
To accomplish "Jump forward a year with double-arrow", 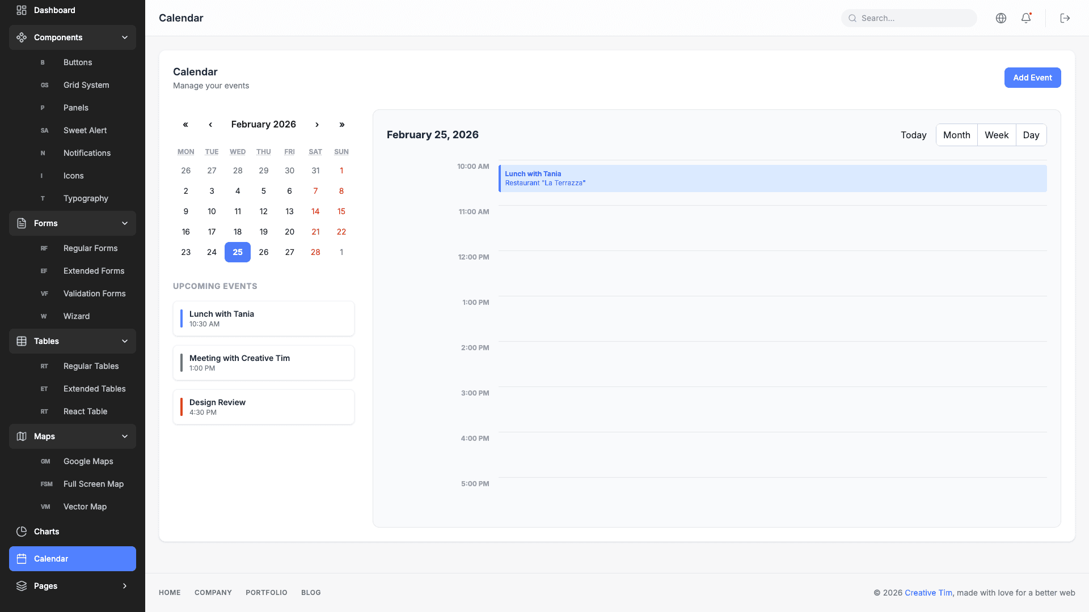I will coord(342,124).
